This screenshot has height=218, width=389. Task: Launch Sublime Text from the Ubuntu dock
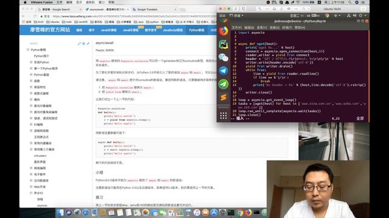click(x=223, y=97)
